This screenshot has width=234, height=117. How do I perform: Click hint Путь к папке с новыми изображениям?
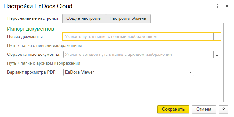click(x=44, y=46)
